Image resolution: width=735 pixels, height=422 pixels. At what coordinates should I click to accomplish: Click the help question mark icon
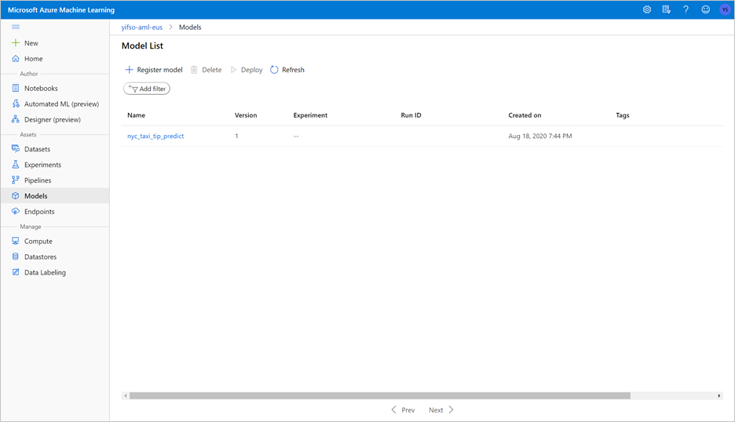(x=686, y=10)
